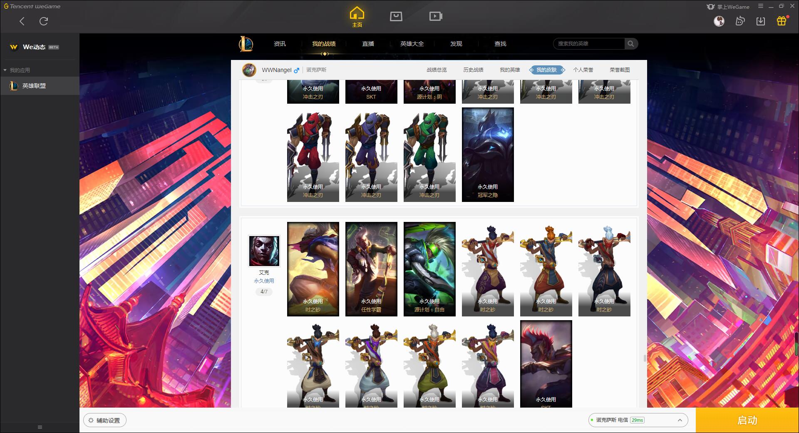The width and height of the screenshot is (799, 433).
Task: Expand the server selector chevron
Action: click(680, 420)
